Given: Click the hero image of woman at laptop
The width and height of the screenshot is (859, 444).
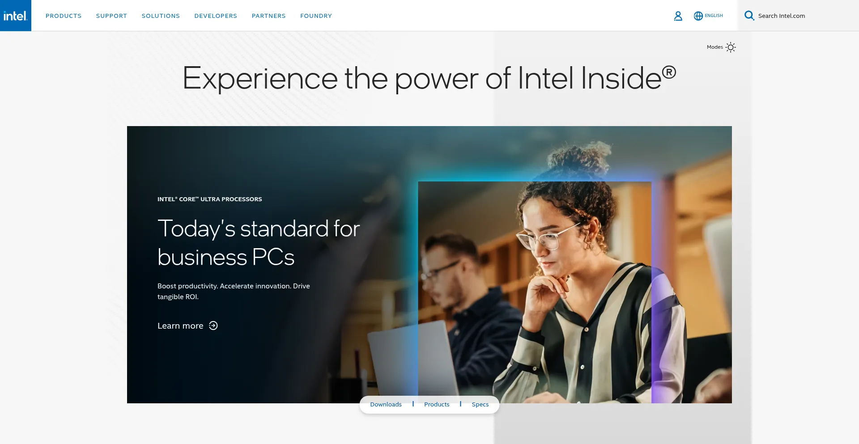Looking at the screenshot, I should 535,291.
